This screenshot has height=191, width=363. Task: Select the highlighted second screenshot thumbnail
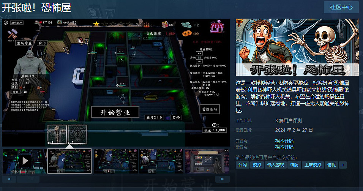(69, 161)
